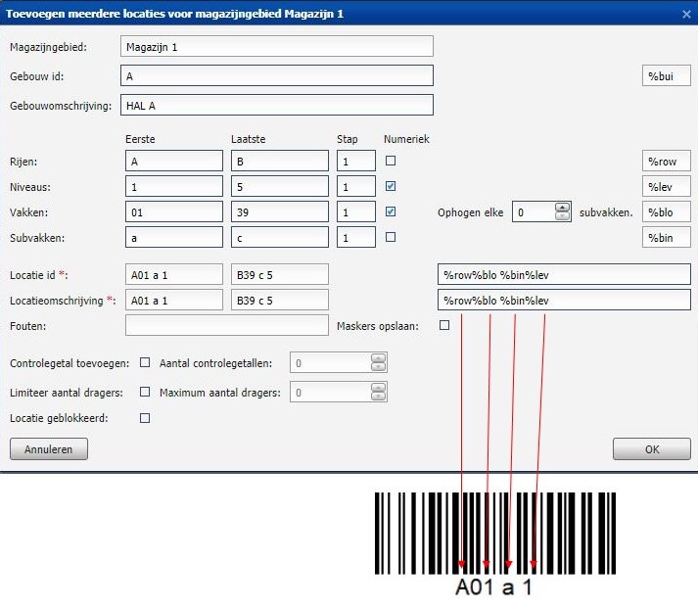Click the Vakken Eerste field
The image size is (698, 609).
pyautogui.click(x=174, y=211)
